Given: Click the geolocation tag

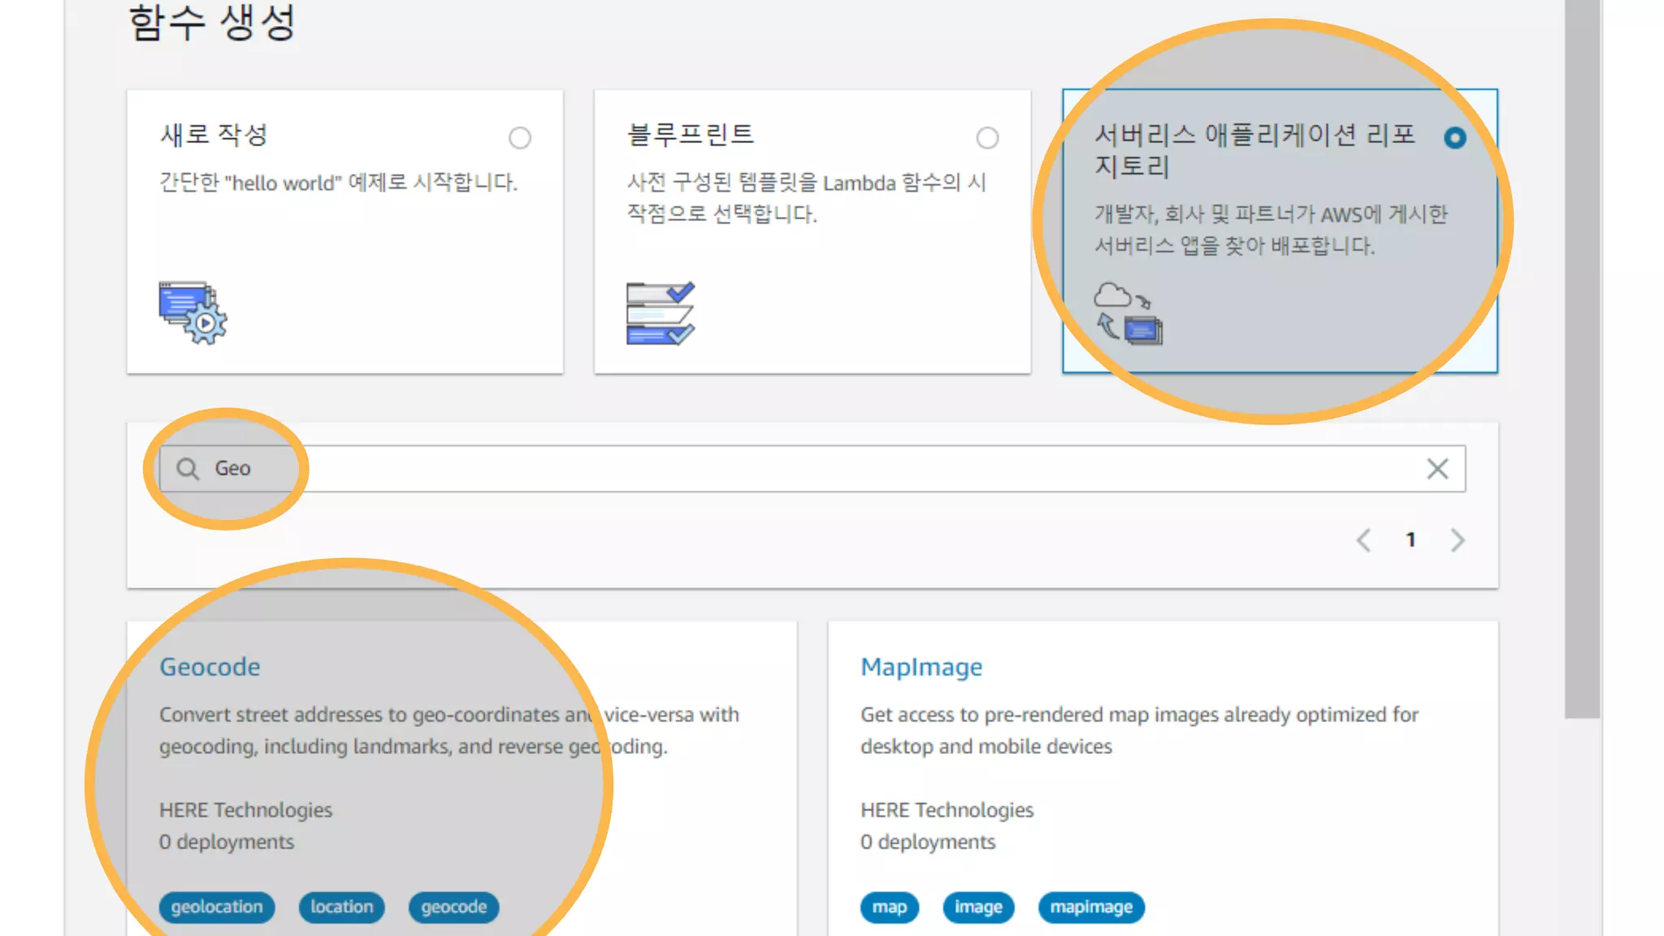Looking at the screenshot, I should coord(217,907).
